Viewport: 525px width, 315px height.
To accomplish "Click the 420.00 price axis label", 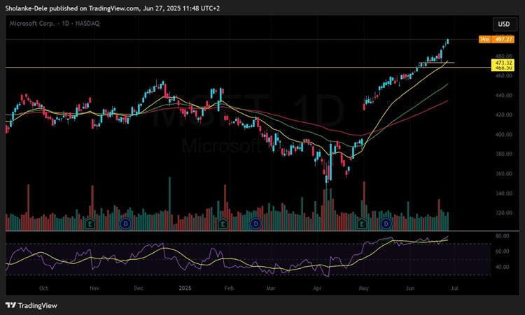I will point(503,115).
